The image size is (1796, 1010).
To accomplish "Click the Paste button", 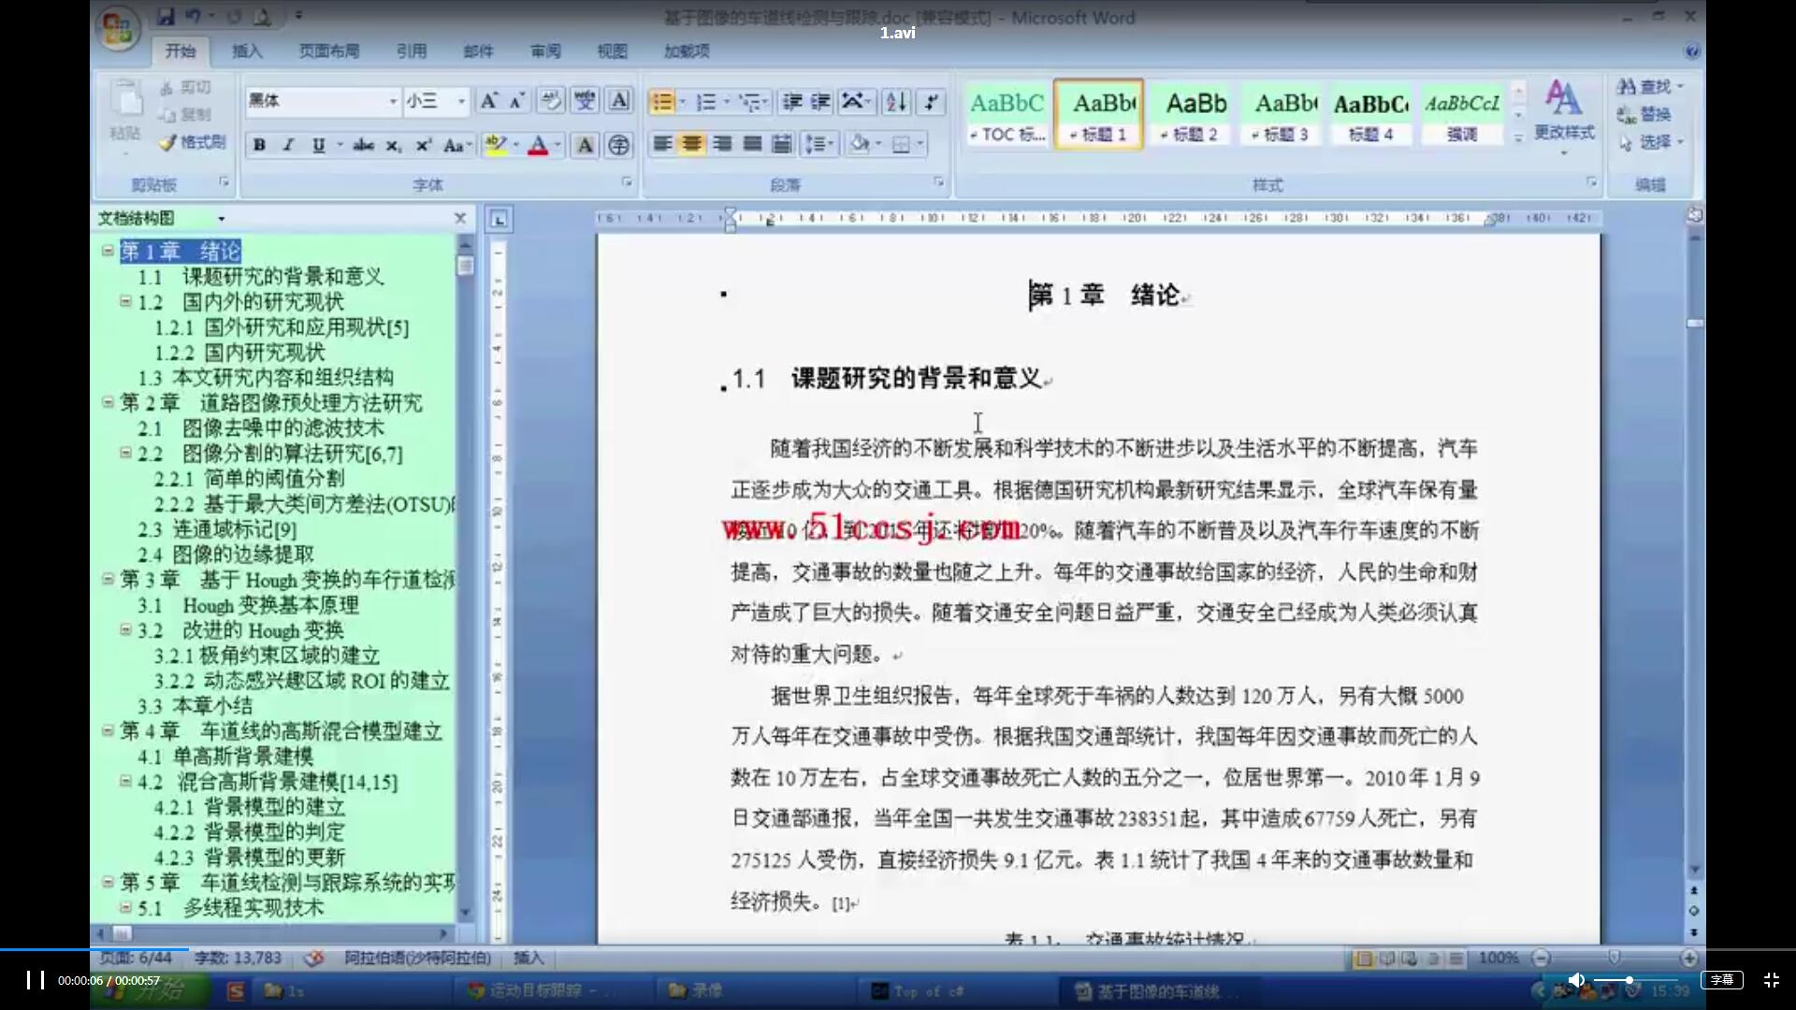I will click(x=125, y=111).
